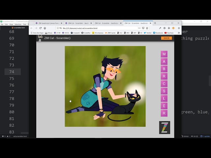Click the cat\scrambler.html status bar path
This screenshot has width=211, height=158.
click(x=20, y=136)
